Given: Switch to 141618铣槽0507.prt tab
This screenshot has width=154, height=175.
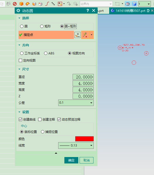Looking at the screenshot, I should 131,11.
